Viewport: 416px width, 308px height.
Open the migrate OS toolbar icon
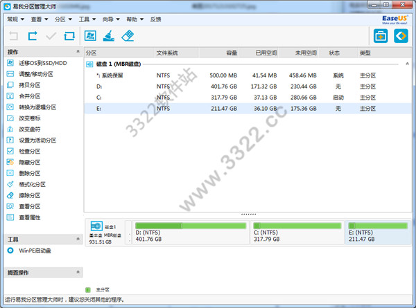90,35
